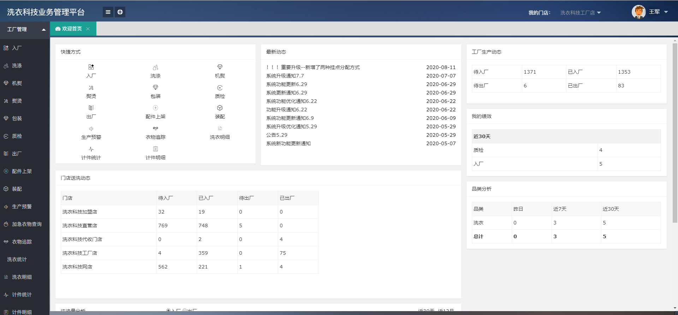This screenshot has width=678, height=315.
Task: Open 加急衣物查询 in the sidebar
Action: (25, 224)
